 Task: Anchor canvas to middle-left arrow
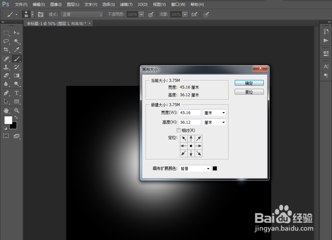click(x=184, y=146)
